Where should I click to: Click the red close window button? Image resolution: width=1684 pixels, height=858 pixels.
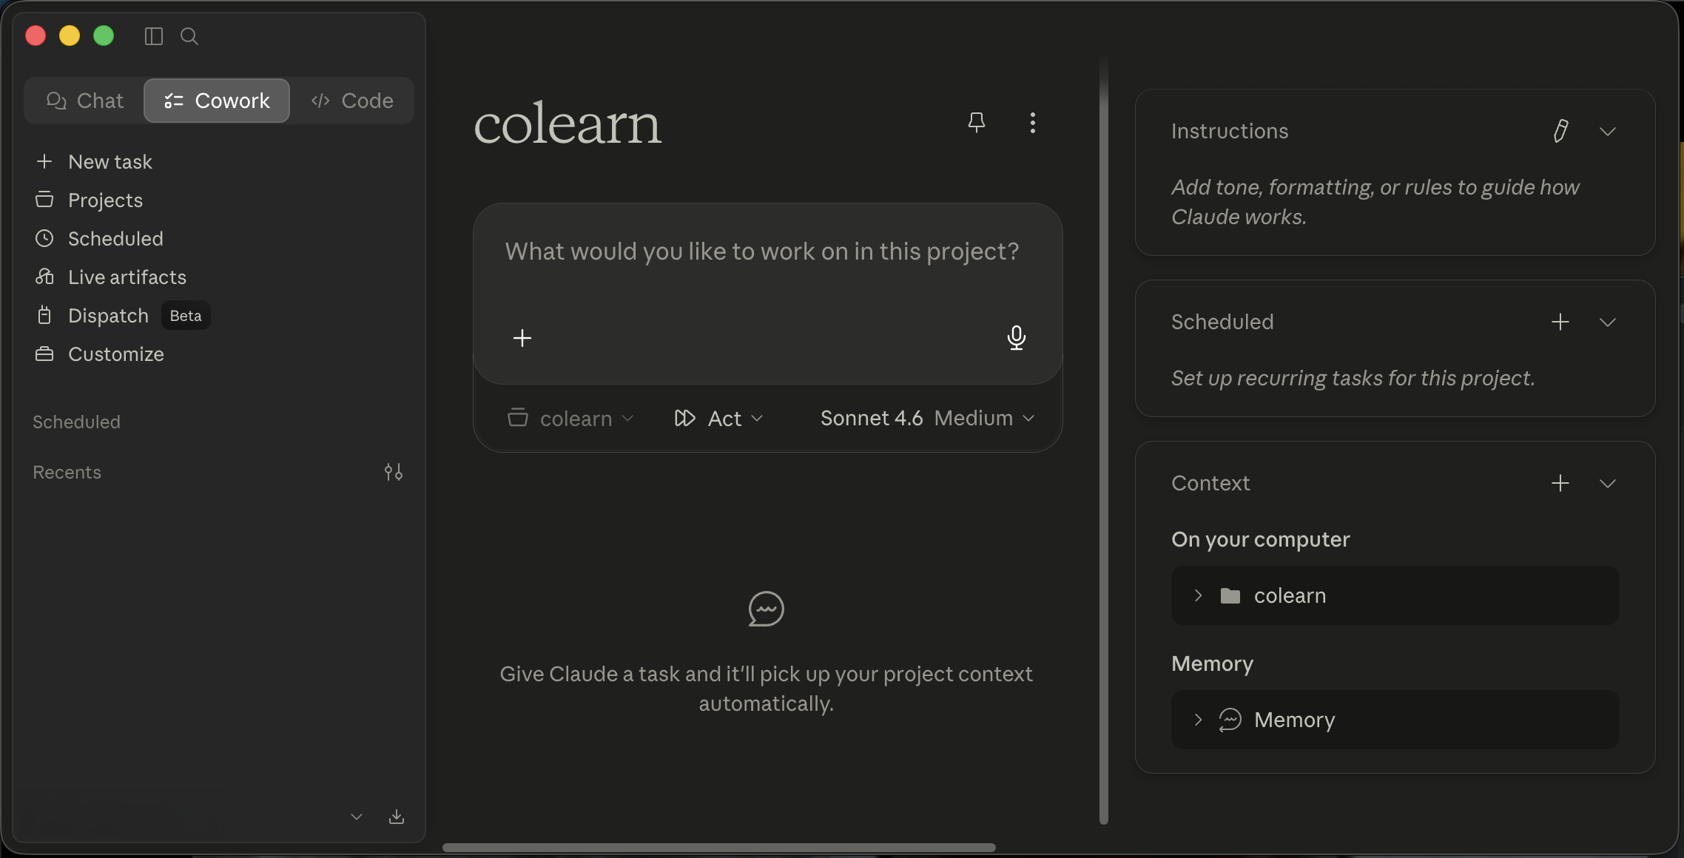pyautogui.click(x=36, y=36)
